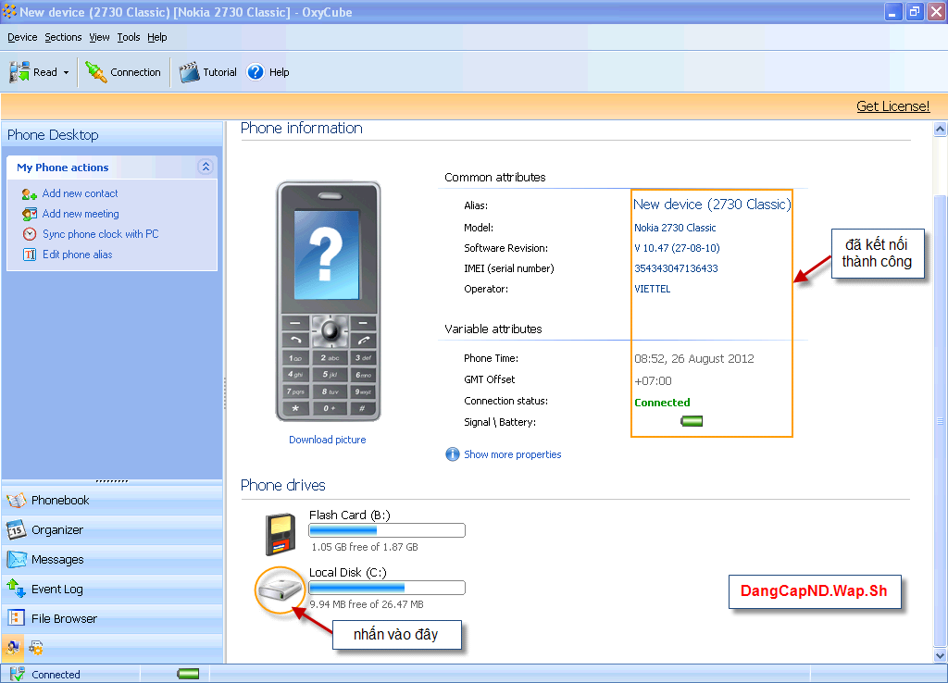Click the Connection plug icon
This screenshot has width=948, height=683.
coord(95,72)
